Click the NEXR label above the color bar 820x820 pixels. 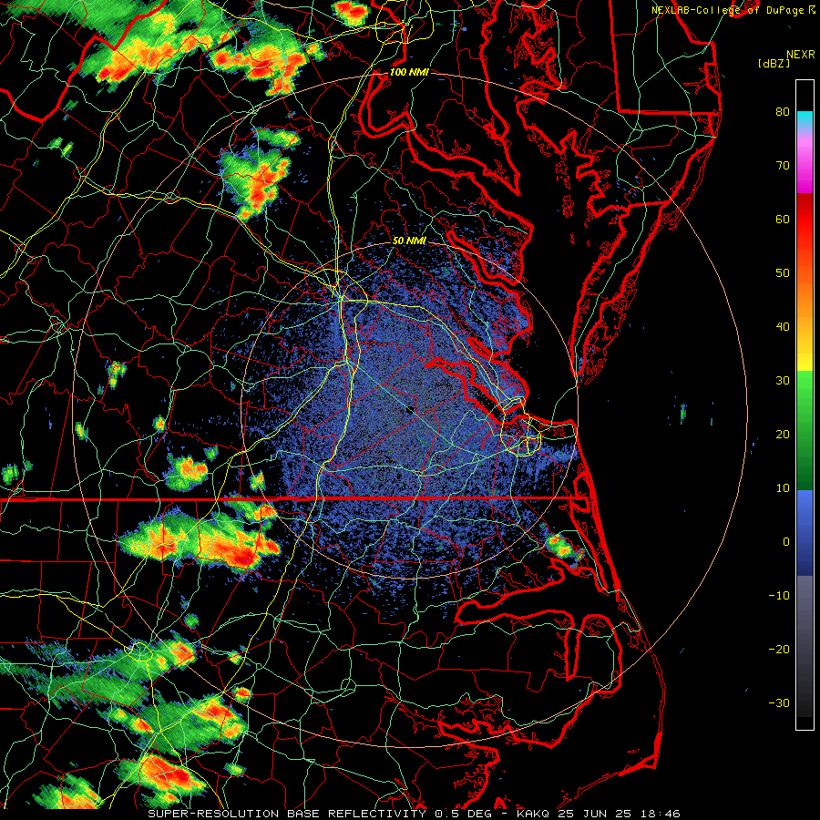[800, 55]
